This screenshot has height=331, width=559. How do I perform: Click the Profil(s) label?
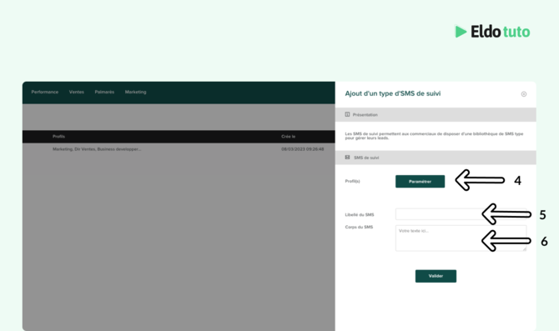[352, 182]
